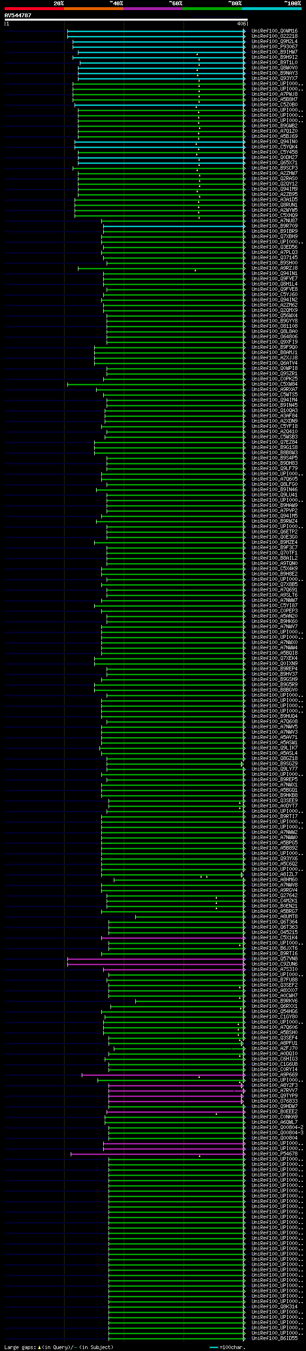Image resolution: width=306 pixels, height=1351 pixels.
Task: Click label UniRef100_Q57VN8
Action: coord(274,958)
